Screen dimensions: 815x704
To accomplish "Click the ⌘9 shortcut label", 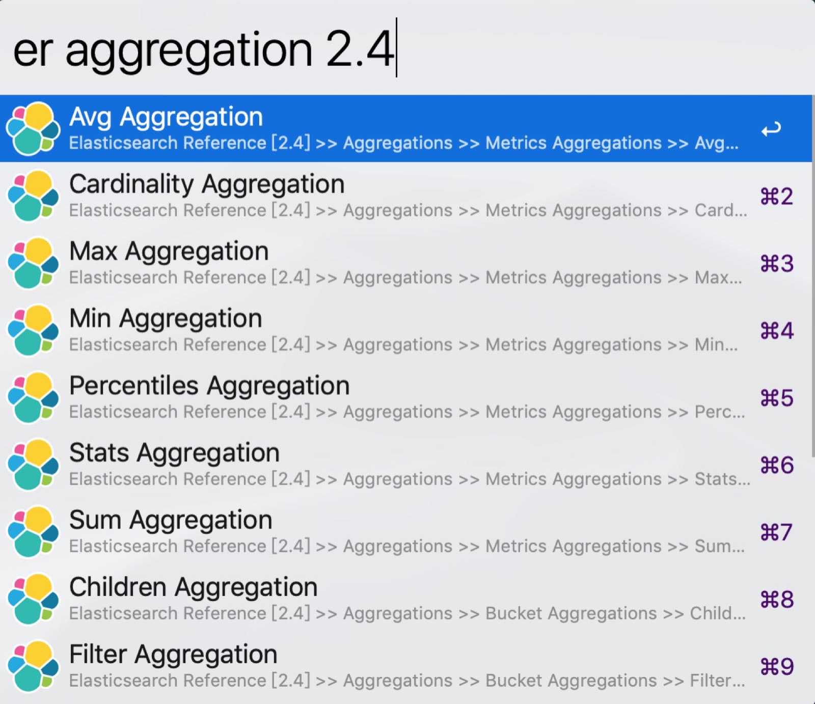I will (777, 667).
